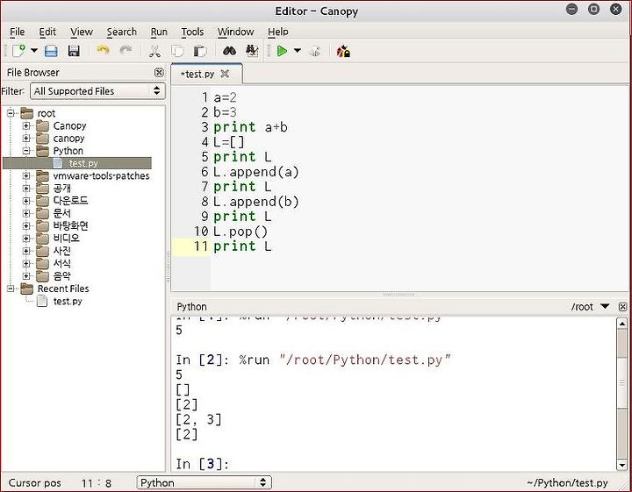The height and width of the screenshot is (492, 632).
Task: Open the View menu
Action: click(x=82, y=32)
